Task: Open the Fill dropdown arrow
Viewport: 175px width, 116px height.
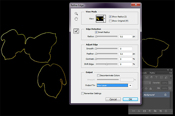Action: 170,88
